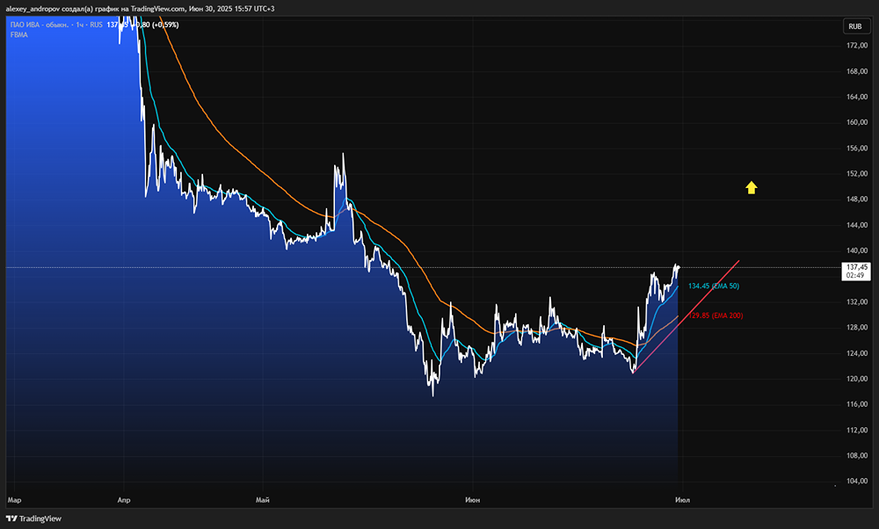
Task: Click the 108,00 price axis label
Action: point(856,455)
